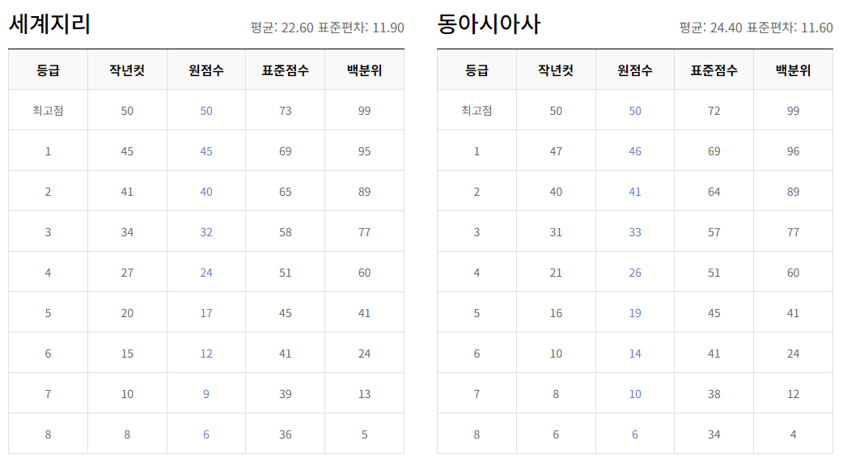Select 백분위 12 in 동아시아사 grade 7

pyautogui.click(x=793, y=394)
